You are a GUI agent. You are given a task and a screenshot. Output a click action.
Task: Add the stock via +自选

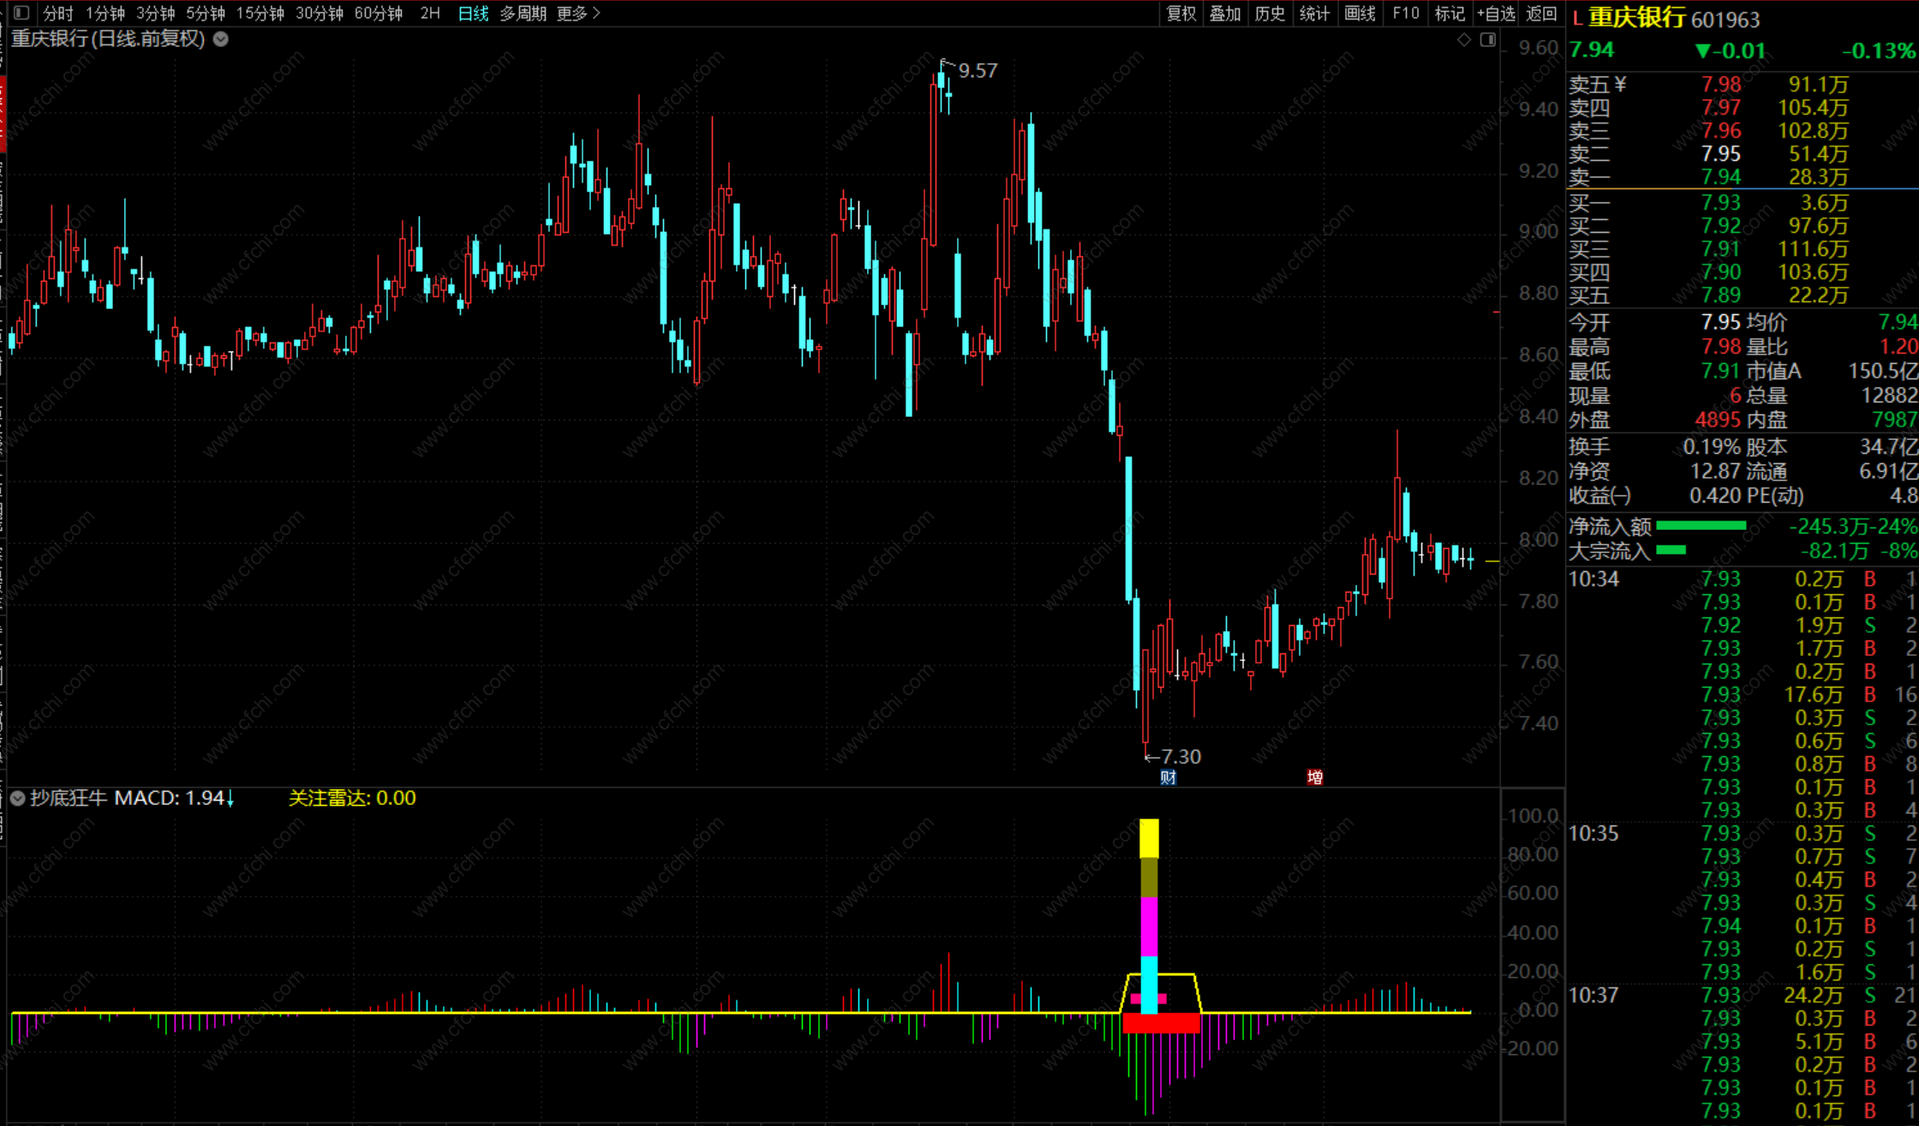[1496, 13]
